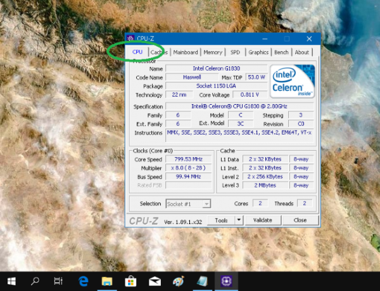The height and width of the screenshot is (291, 380).
Task: Click the Level 2 value 2 x 256 KBytes
Action: pyautogui.click(x=265, y=177)
